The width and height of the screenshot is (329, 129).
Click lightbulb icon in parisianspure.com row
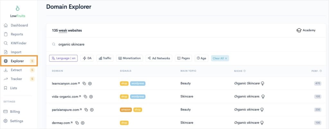[262, 110]
